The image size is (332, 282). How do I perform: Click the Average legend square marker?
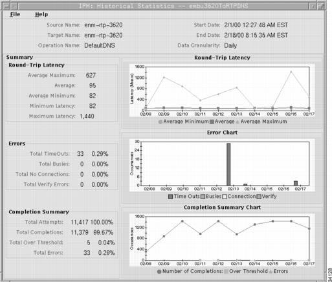coord(212,122)
